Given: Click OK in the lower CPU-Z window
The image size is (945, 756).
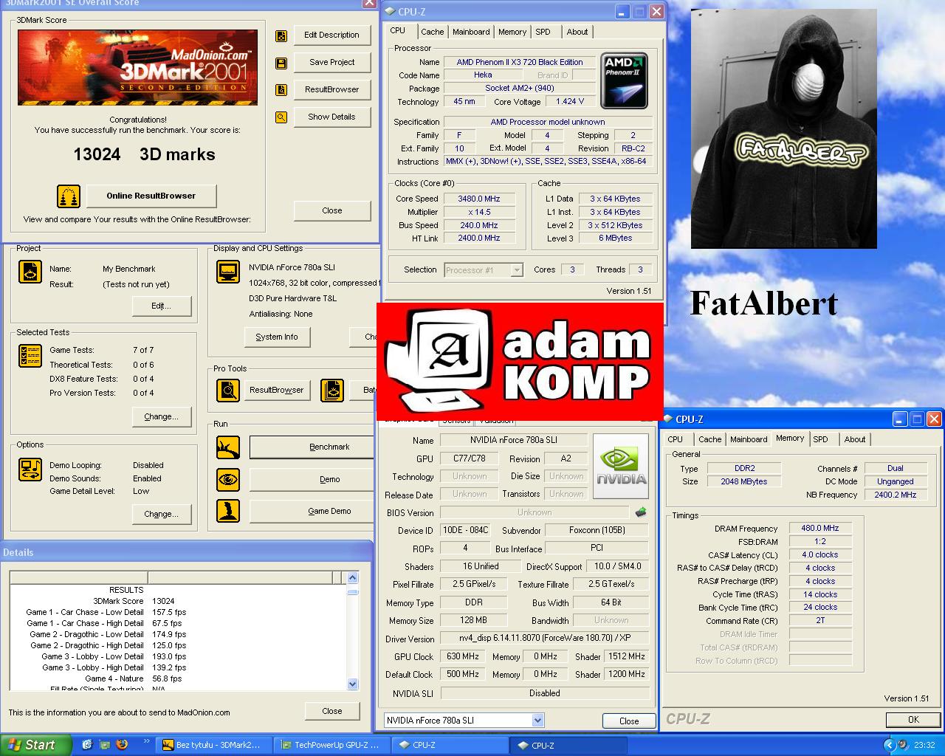Looking at the screenshot, I should click(913, 719).
